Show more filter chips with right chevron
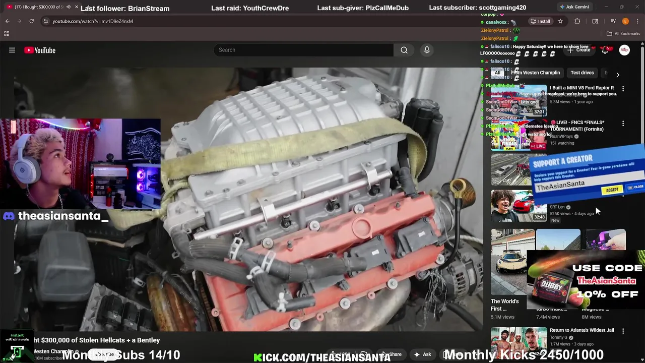645x363 pixels. [618, 75]
